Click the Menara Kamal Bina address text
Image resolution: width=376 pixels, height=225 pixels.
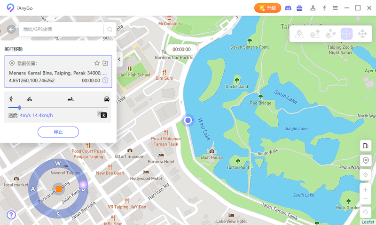click(58, 73)
